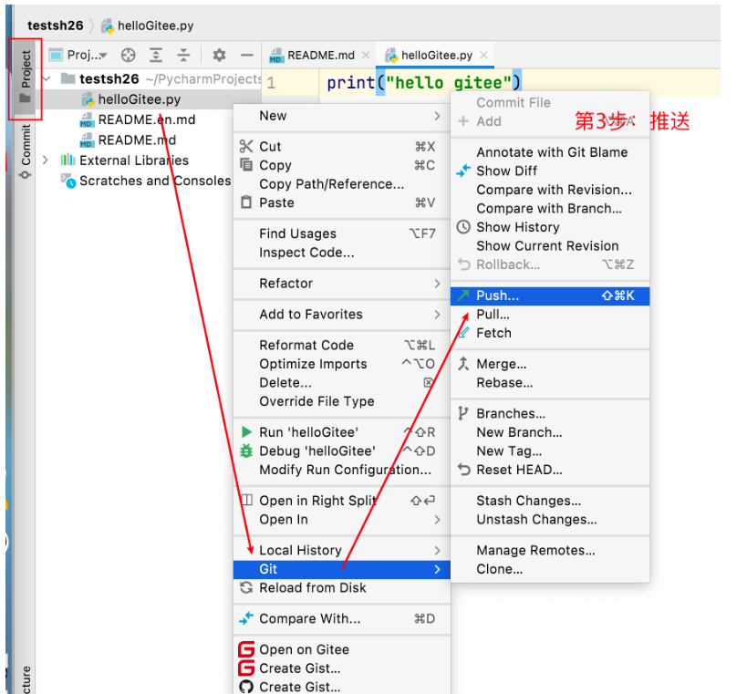Select Find Usages menu entry
747x694 pixels.
pyautogui.click(x=342, y=233)
